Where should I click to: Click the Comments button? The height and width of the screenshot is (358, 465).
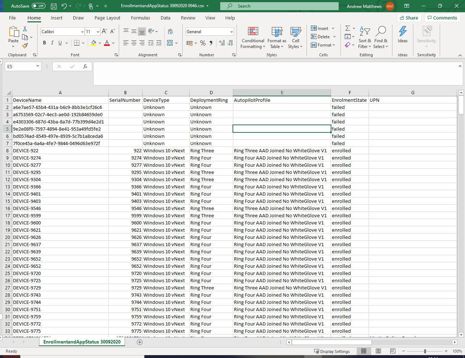(x=442, y=18)
